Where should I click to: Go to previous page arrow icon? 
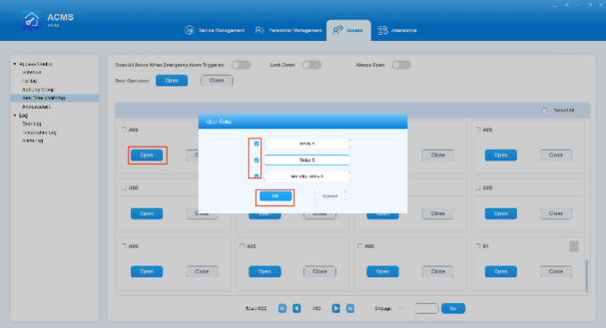(297, 308)
